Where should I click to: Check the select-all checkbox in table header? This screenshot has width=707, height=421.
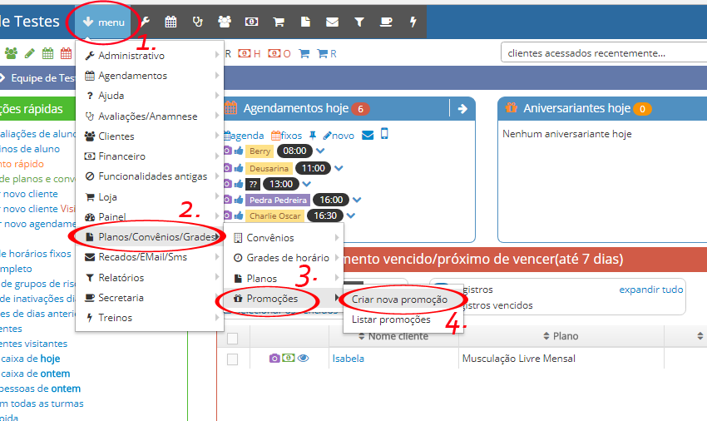233,338
